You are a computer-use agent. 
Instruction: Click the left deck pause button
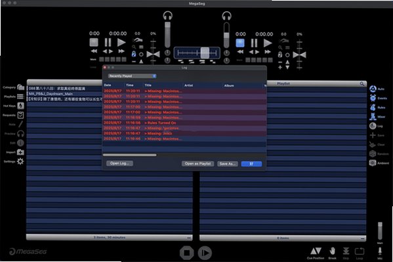tap(108, 42)
